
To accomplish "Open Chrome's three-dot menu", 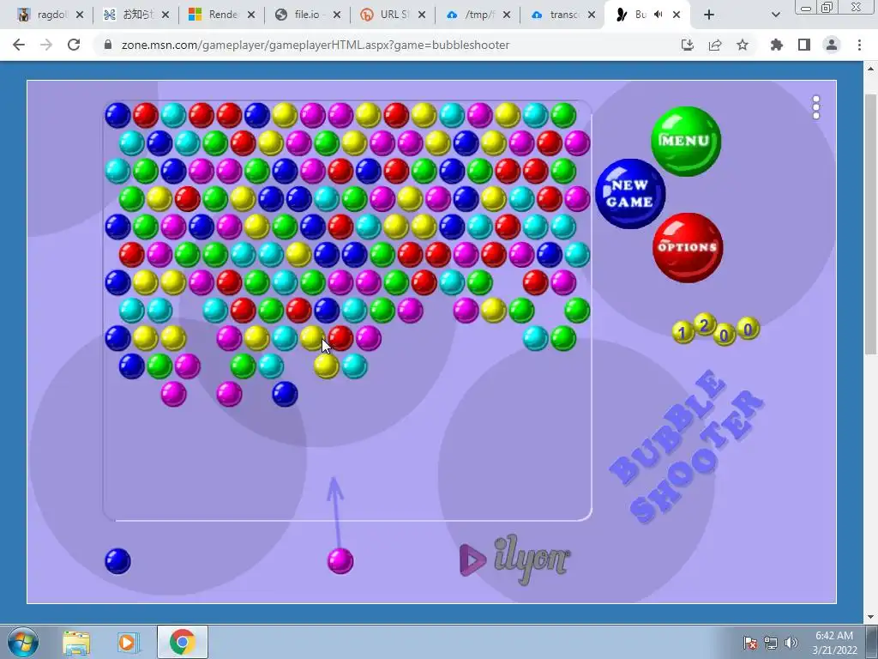I will 859,45.
